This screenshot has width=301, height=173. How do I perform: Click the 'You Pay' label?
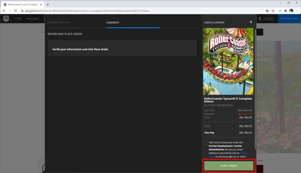point(209,132)
